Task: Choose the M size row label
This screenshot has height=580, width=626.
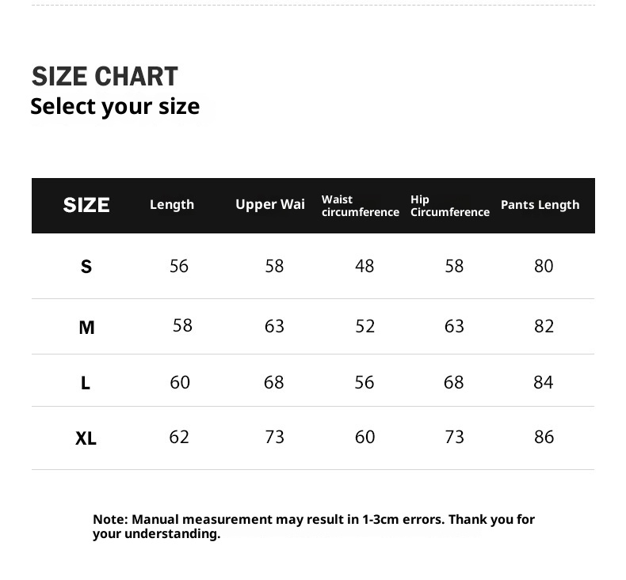Action: tap(86, 327)
